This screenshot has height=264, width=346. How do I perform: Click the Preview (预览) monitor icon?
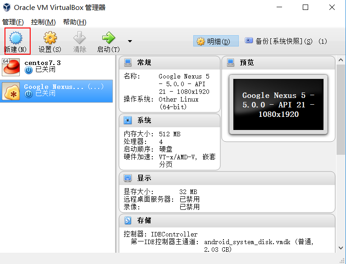pyautogui.click(x=231, y=63)
